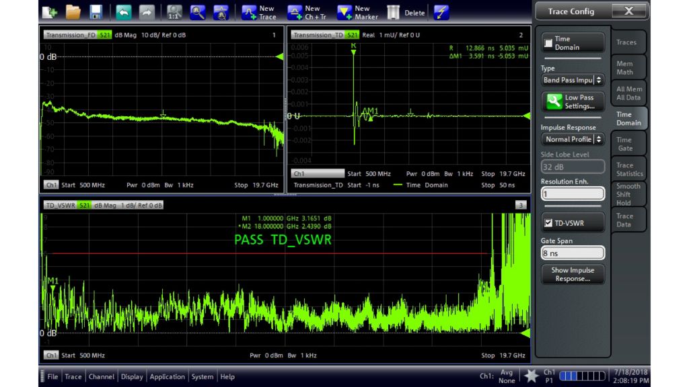Click the Low Pass Settings button

coord(573,102)
